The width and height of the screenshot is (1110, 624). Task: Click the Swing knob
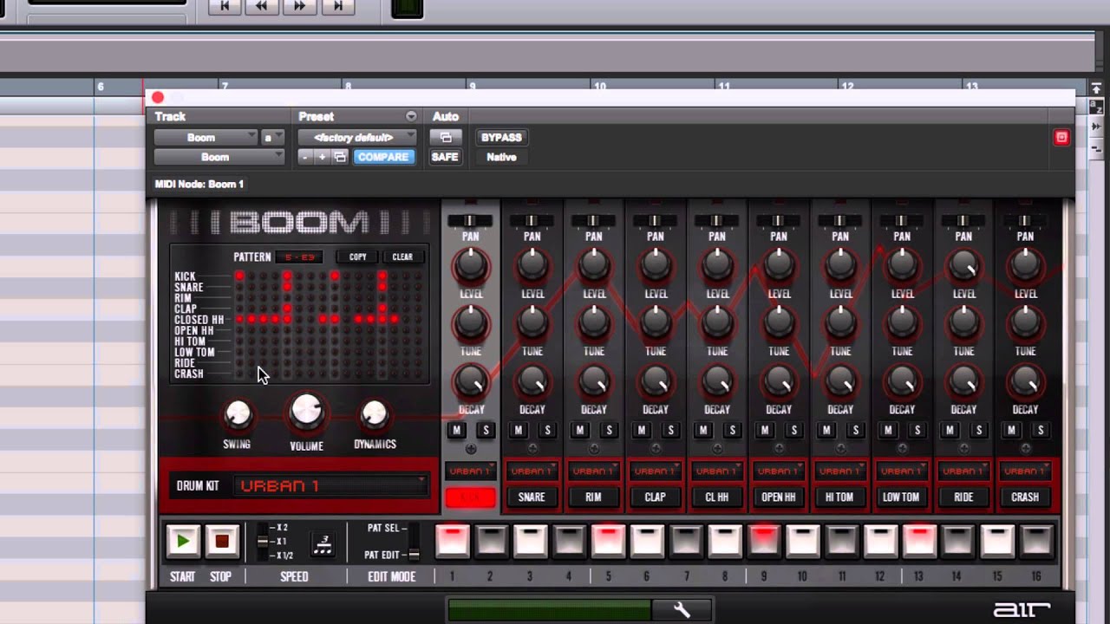238,415
